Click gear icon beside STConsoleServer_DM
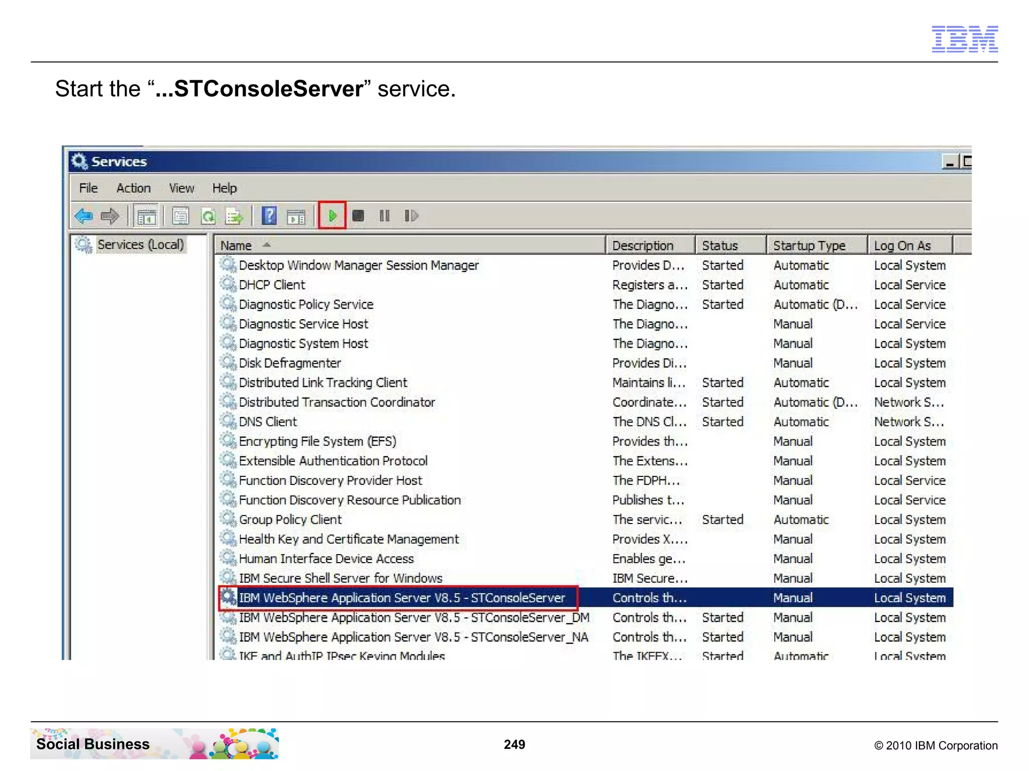 click(x=229, y=617)
